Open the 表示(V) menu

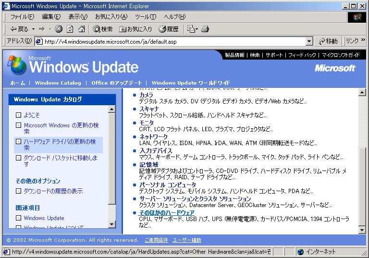point(78,17)
